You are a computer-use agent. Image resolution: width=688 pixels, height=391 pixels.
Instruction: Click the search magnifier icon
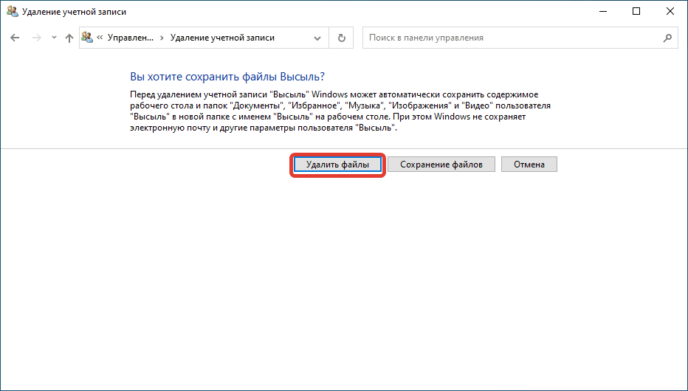[x=667, y=38]
